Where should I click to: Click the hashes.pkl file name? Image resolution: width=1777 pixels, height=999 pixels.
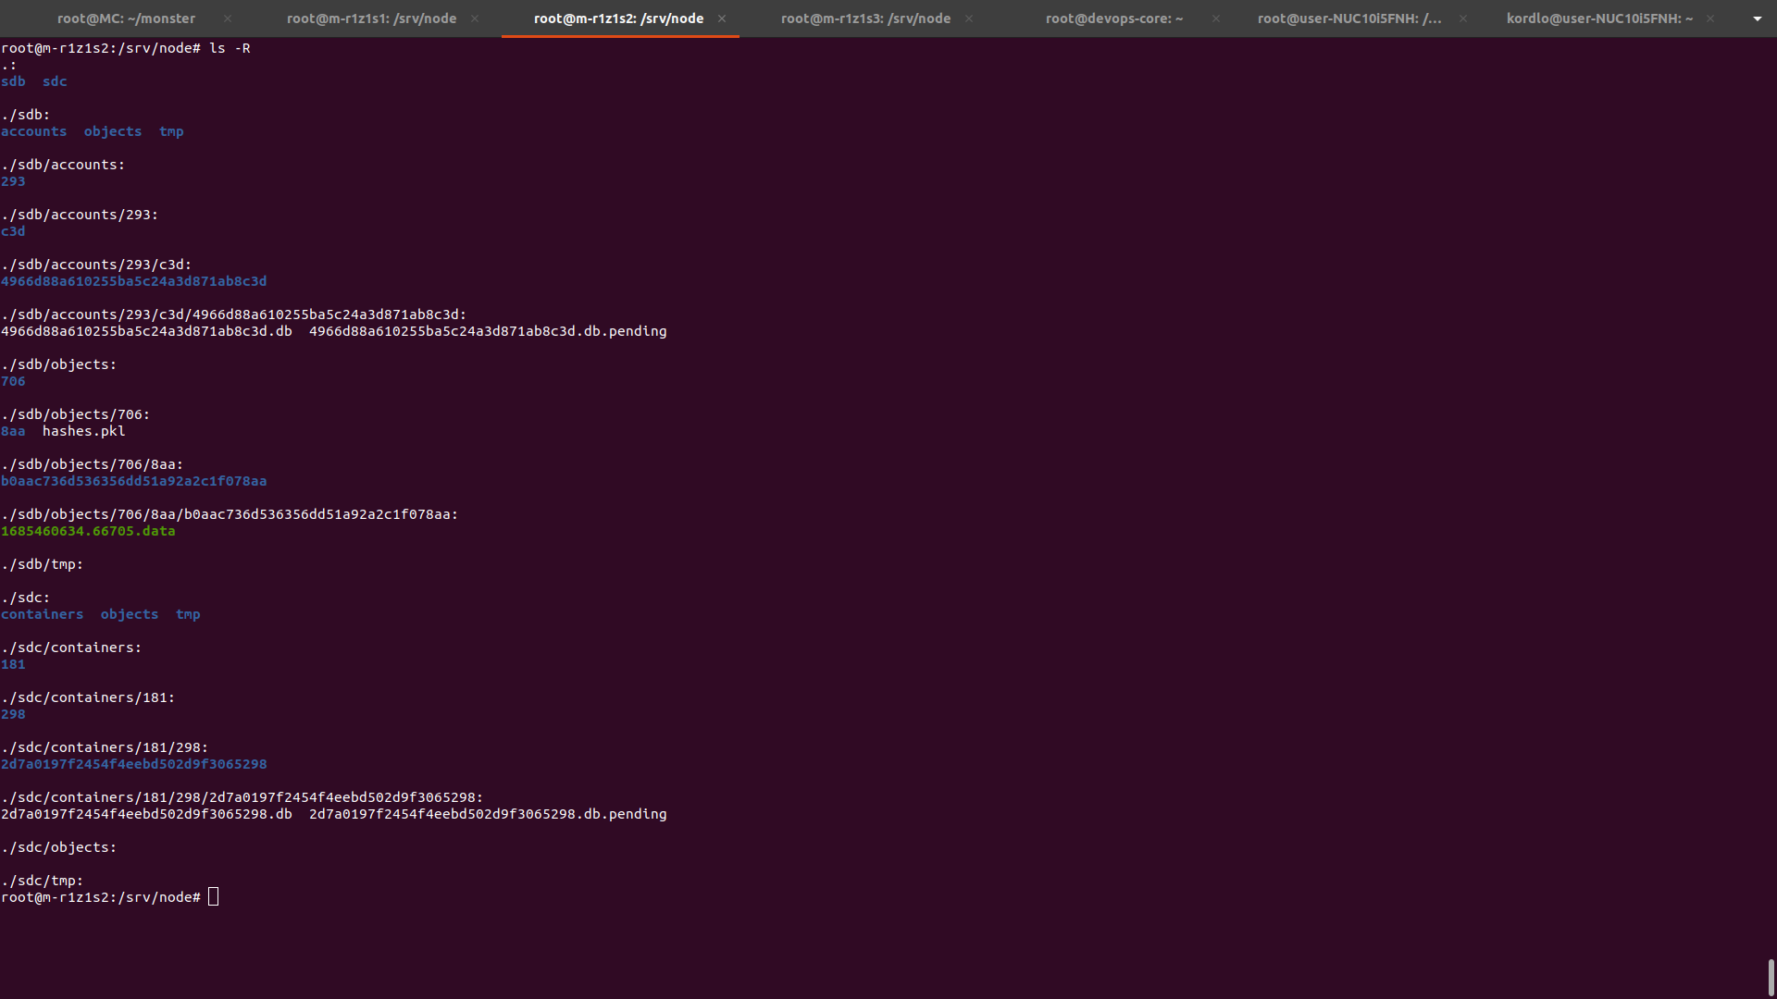pos(83,431)
